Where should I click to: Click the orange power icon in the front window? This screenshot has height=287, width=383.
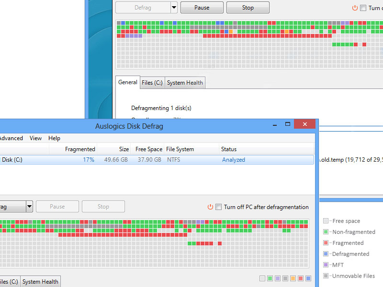coord(210,207)
